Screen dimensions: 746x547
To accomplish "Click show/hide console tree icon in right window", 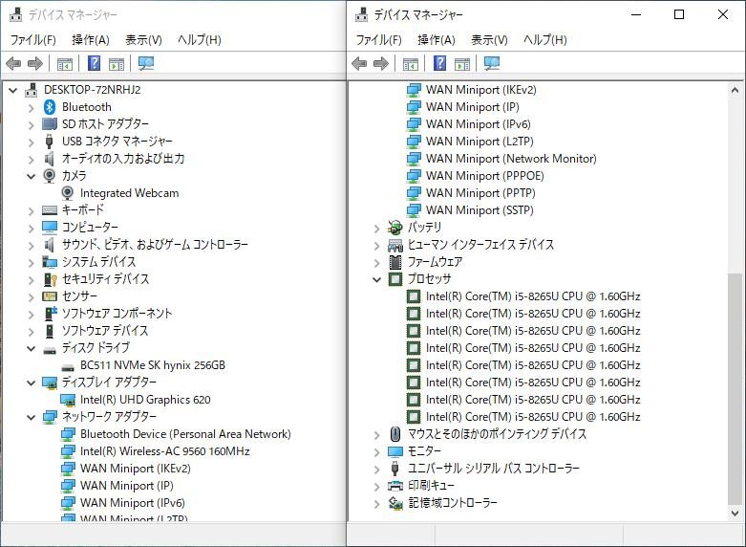I will (x=411, y=64).
